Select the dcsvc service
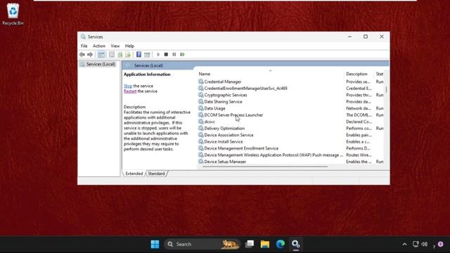Image resolution: width=450 pixels, height=253 pixels. [210, 122]
